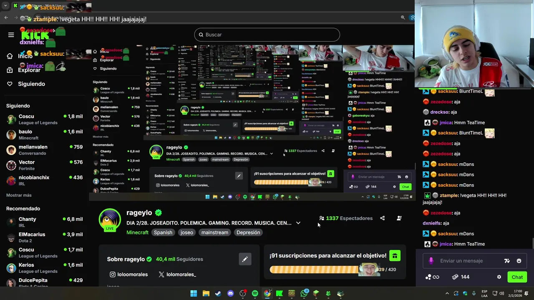Click the share stream icon

click(382, 218)
